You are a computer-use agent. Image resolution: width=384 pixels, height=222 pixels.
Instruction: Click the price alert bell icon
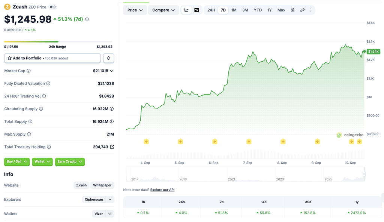pos(108,58)
